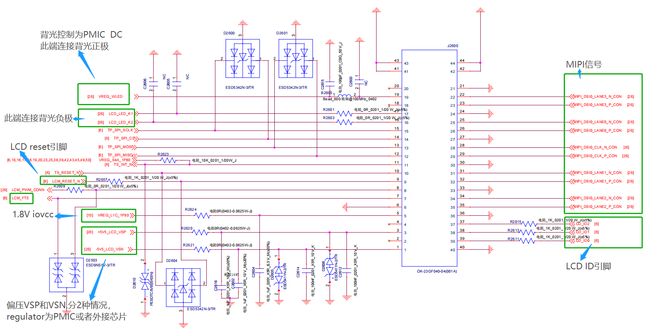653x336 pixels.
Task: Select the LCM_FTE signal label
Action: tap(20, 198)
